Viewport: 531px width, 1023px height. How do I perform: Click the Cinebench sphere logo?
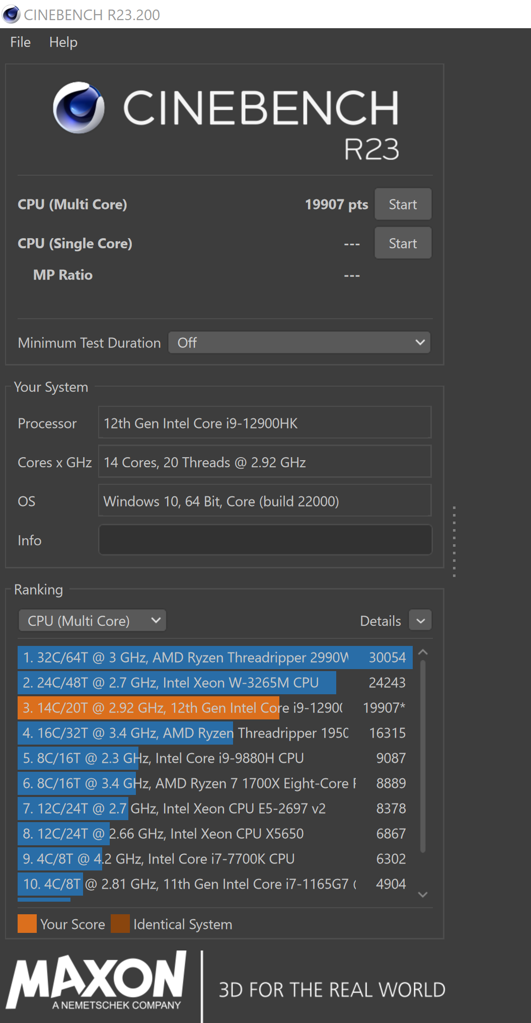click(79, 108)
